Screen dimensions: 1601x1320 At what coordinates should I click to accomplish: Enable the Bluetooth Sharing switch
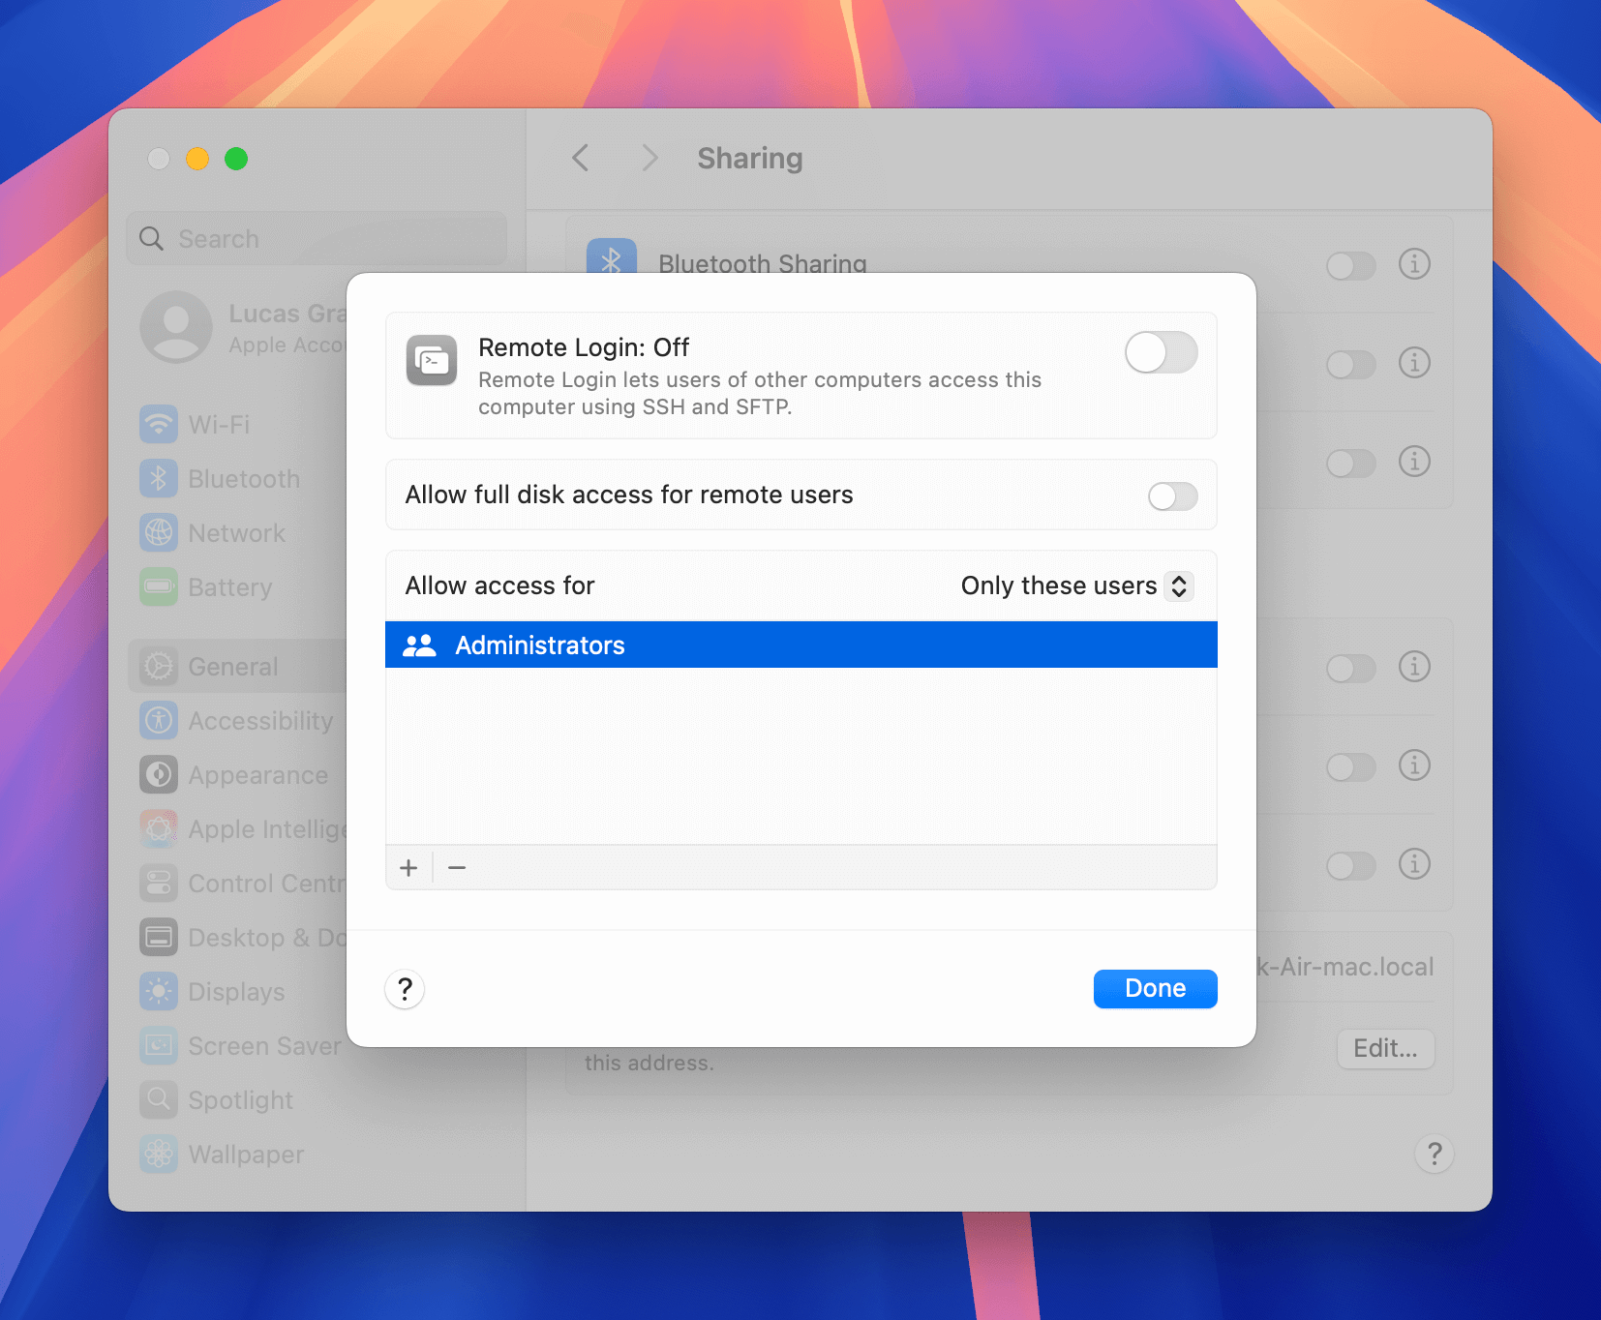coord(1352,265)
